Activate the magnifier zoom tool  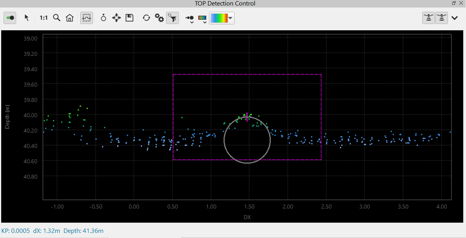coord(57,18)
